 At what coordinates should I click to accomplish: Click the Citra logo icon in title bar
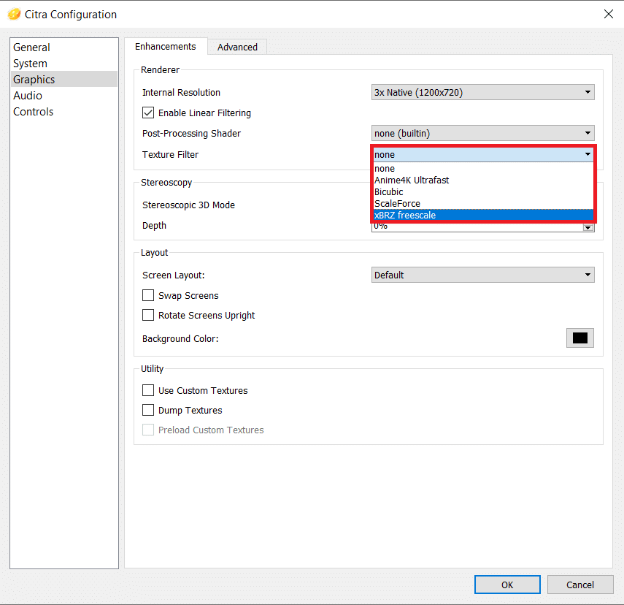14,15
